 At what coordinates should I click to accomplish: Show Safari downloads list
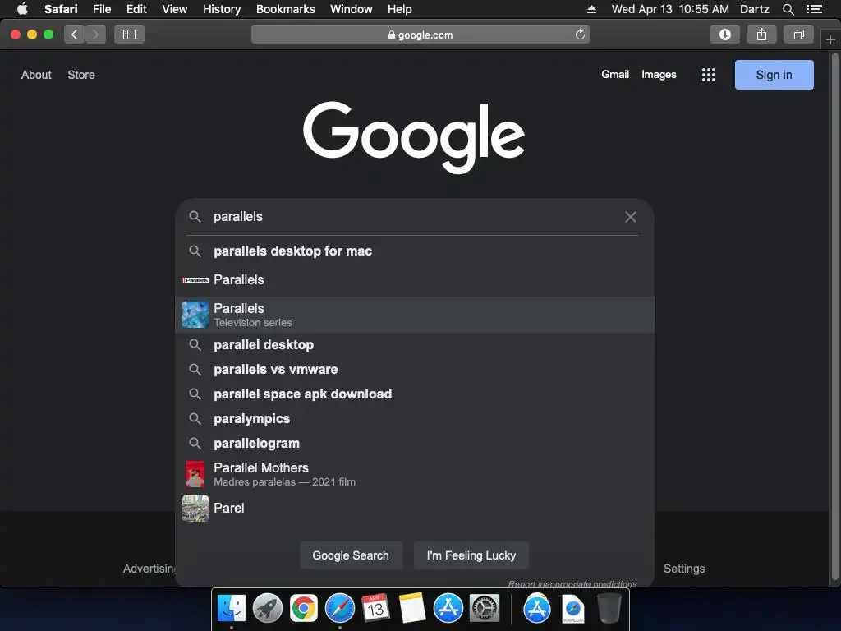[724, 35]
